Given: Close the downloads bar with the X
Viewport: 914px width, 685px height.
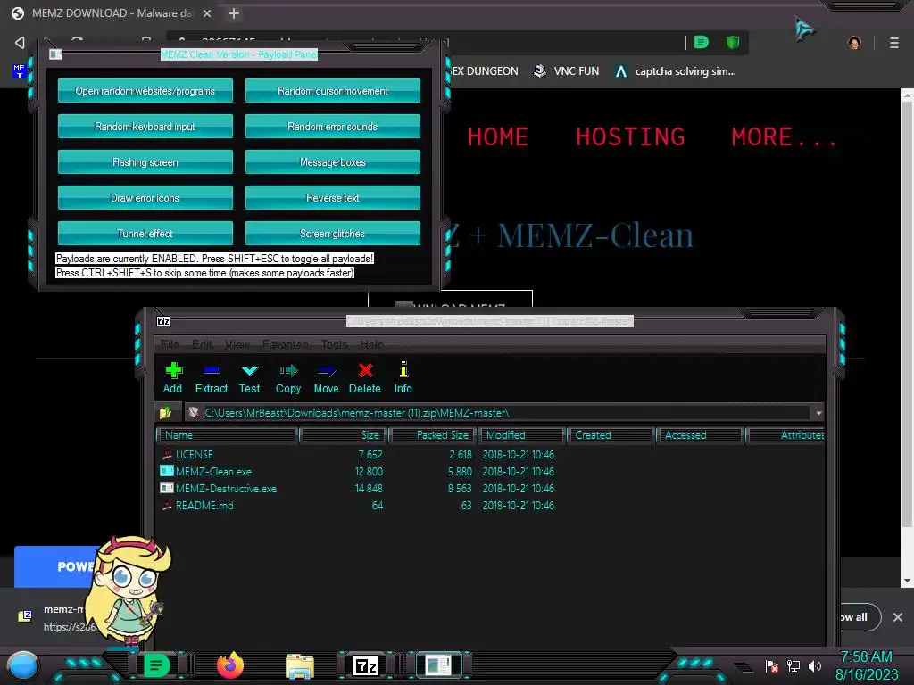Looking at the screenshot, I should 898,617.
